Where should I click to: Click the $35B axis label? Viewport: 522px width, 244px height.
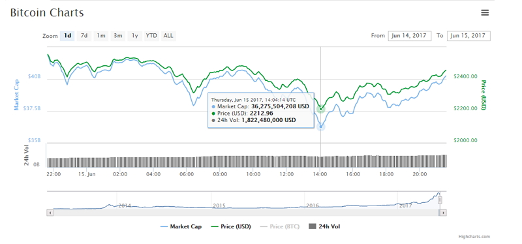[x=35, y=140]
